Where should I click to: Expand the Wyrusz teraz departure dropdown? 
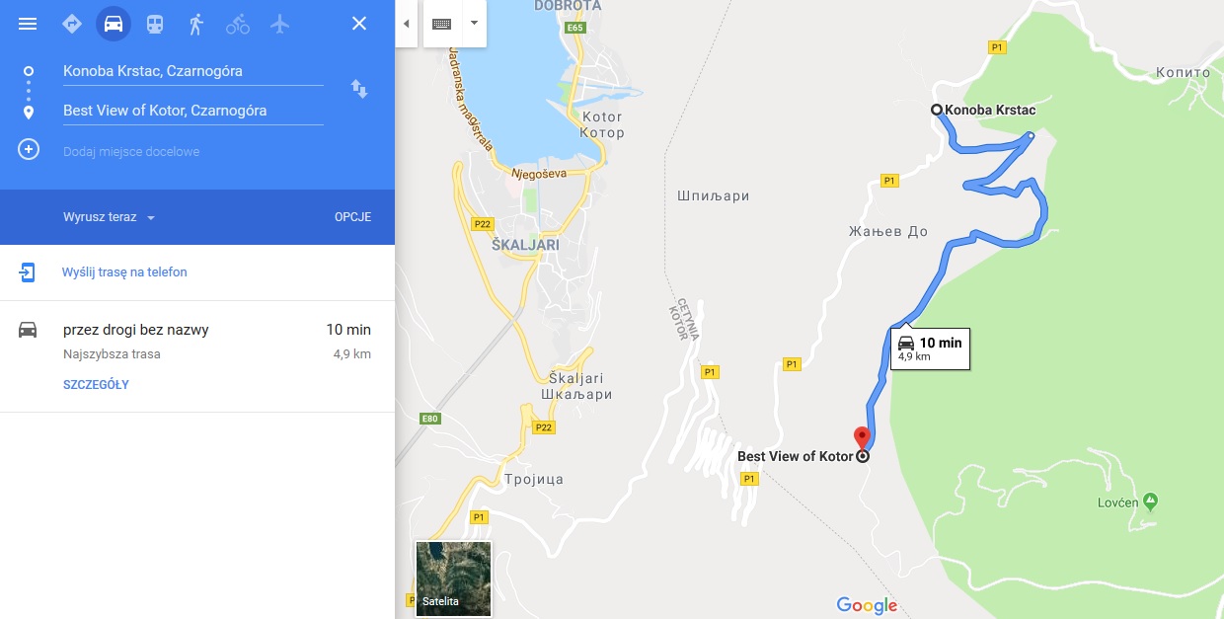pyautogui.click(x=110, y=217)
